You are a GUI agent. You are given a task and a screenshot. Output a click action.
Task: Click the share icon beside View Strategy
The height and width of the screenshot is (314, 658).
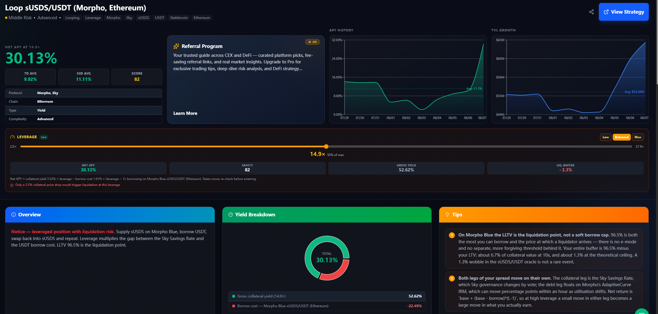click(x=591, y=12)
